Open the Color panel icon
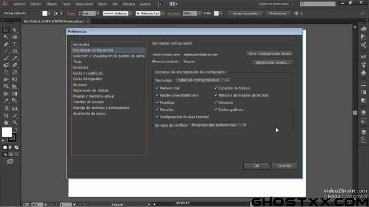The width and height of the screenshot is (369, 207). coord(363,29)
